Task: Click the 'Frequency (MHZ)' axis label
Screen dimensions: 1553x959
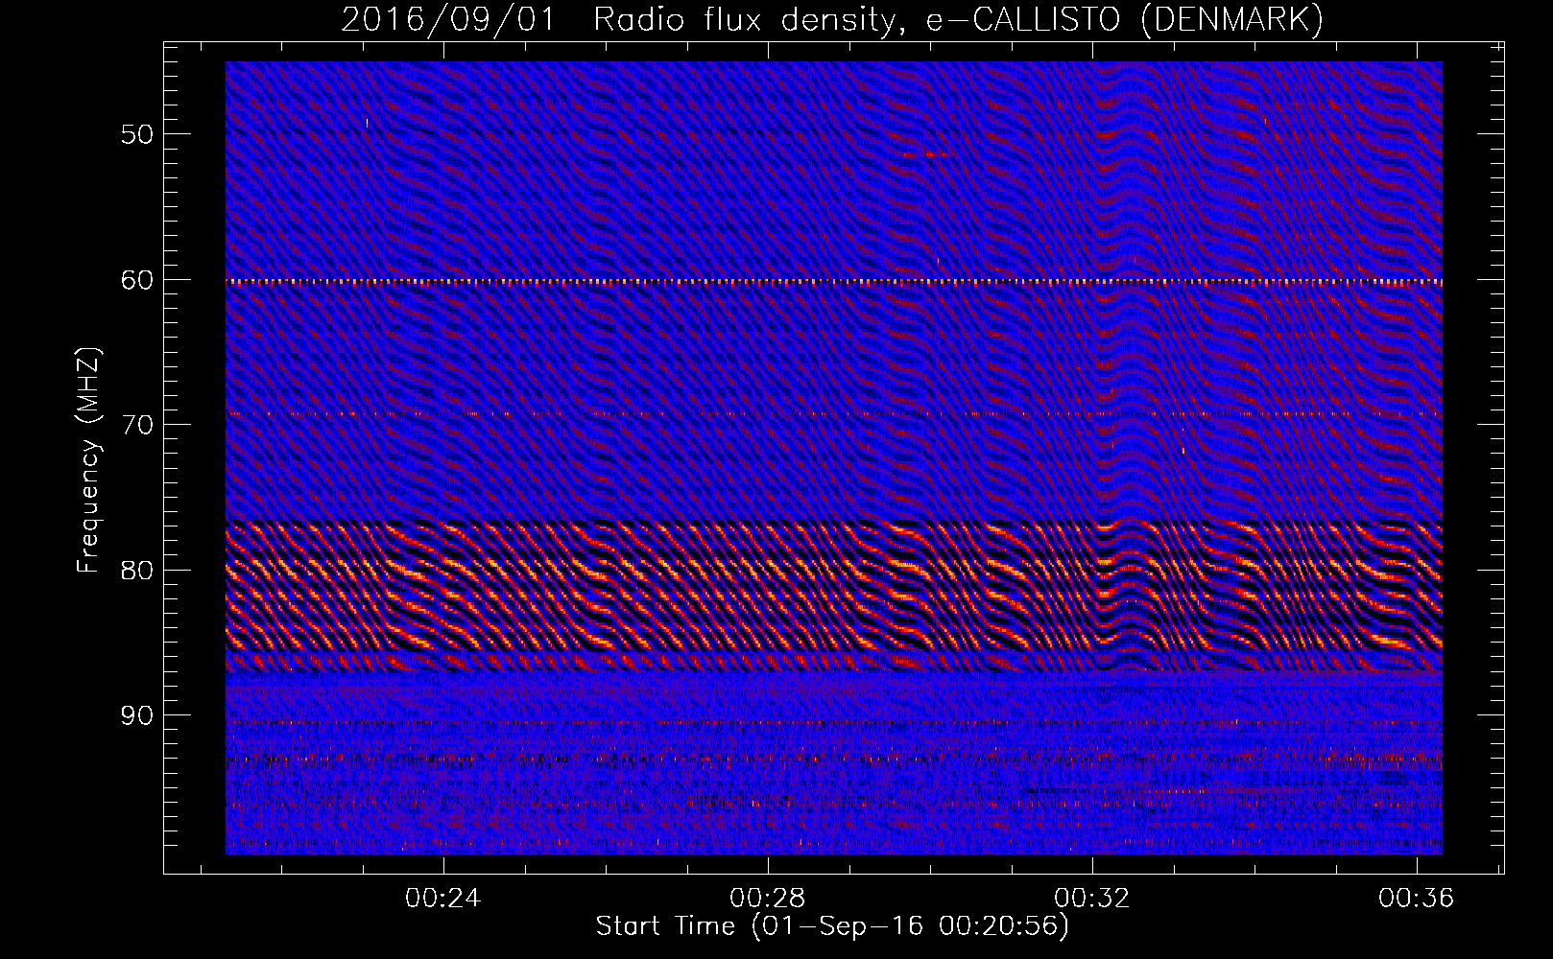Action: coord(88,460)
